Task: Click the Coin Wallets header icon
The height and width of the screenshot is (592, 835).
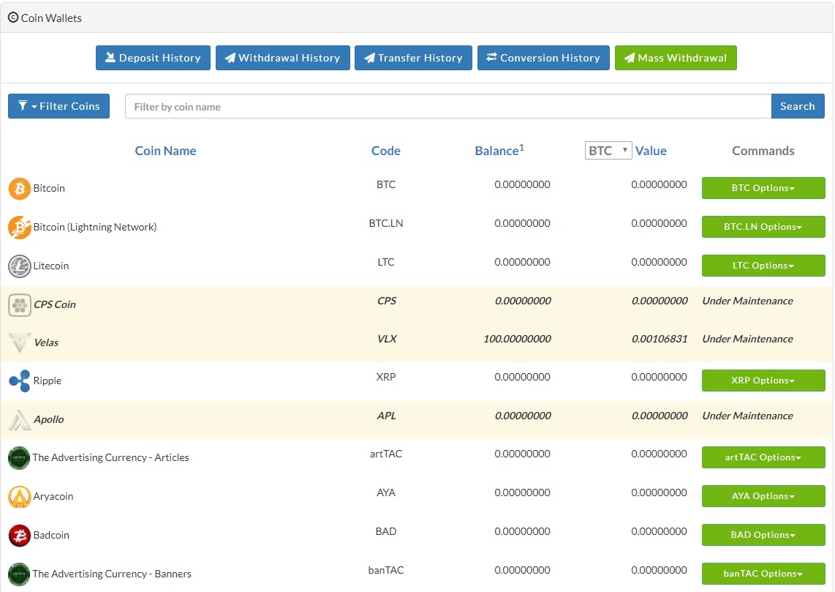Action: click(13, 18)
